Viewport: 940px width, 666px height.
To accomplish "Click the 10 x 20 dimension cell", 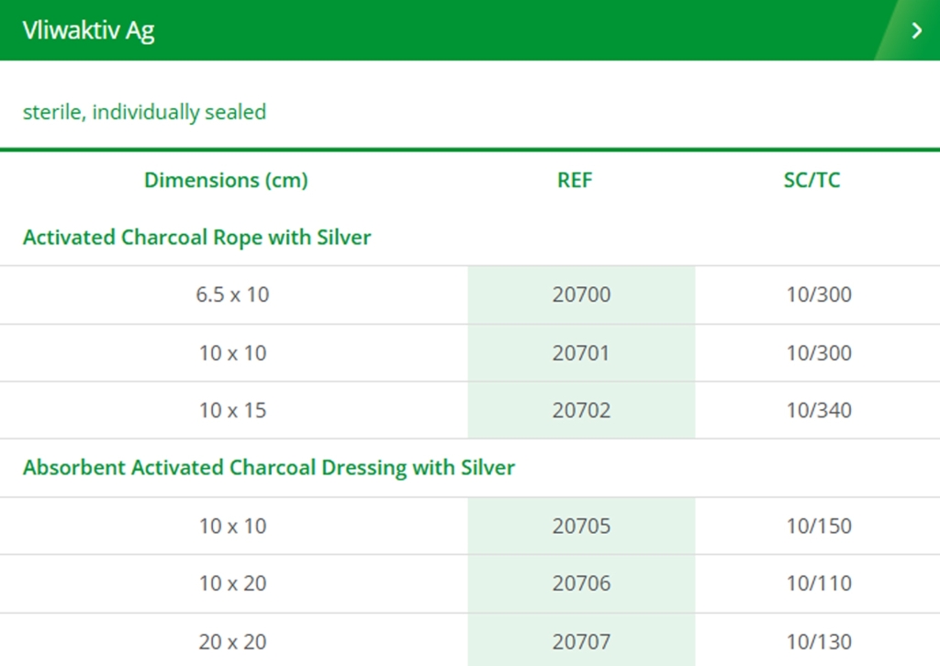I will [x=232, y=583].
